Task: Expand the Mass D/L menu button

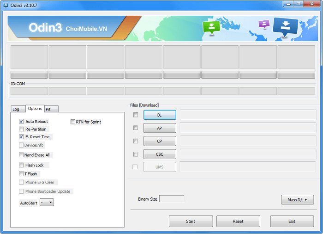Action: coord(297,199)
